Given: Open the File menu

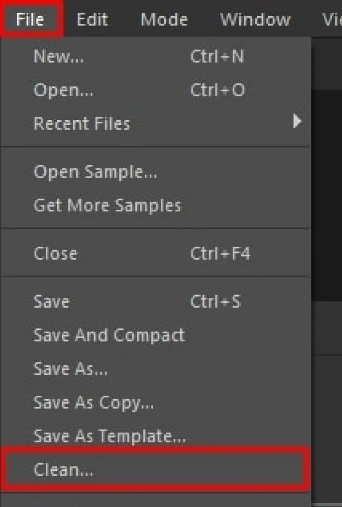Looking at the screenshot, I should [30, 20].
